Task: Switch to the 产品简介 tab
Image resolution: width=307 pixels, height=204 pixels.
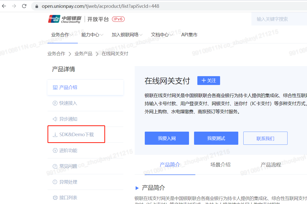Action: click(170, 165)
